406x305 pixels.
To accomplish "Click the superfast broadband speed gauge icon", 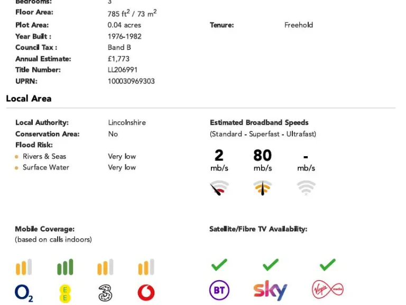I will coord(262,188).
